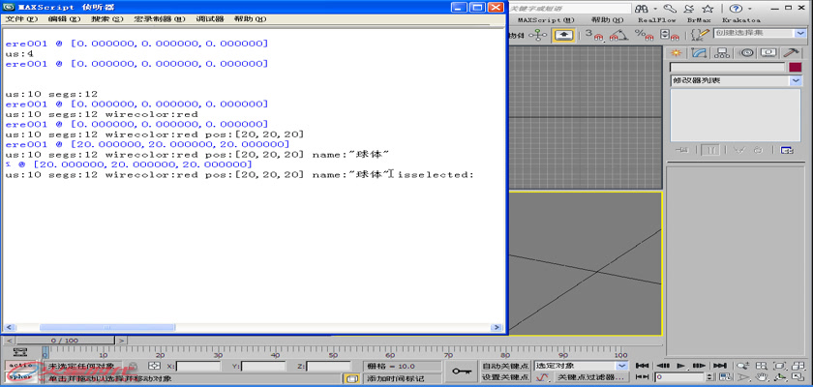The width and height of the screenshot is (813, 387).
Task: Open mini curve editor icon
Action: coord(20,352)
